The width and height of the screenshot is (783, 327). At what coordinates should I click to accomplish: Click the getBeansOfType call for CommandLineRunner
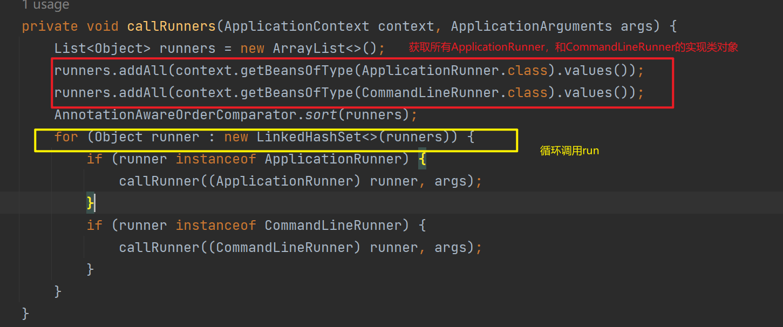[x=296, y=93]
